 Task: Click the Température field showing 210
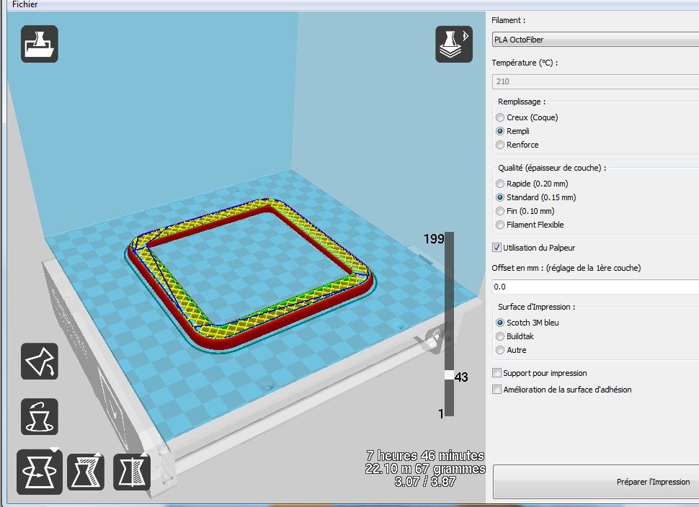click(595, 81)
